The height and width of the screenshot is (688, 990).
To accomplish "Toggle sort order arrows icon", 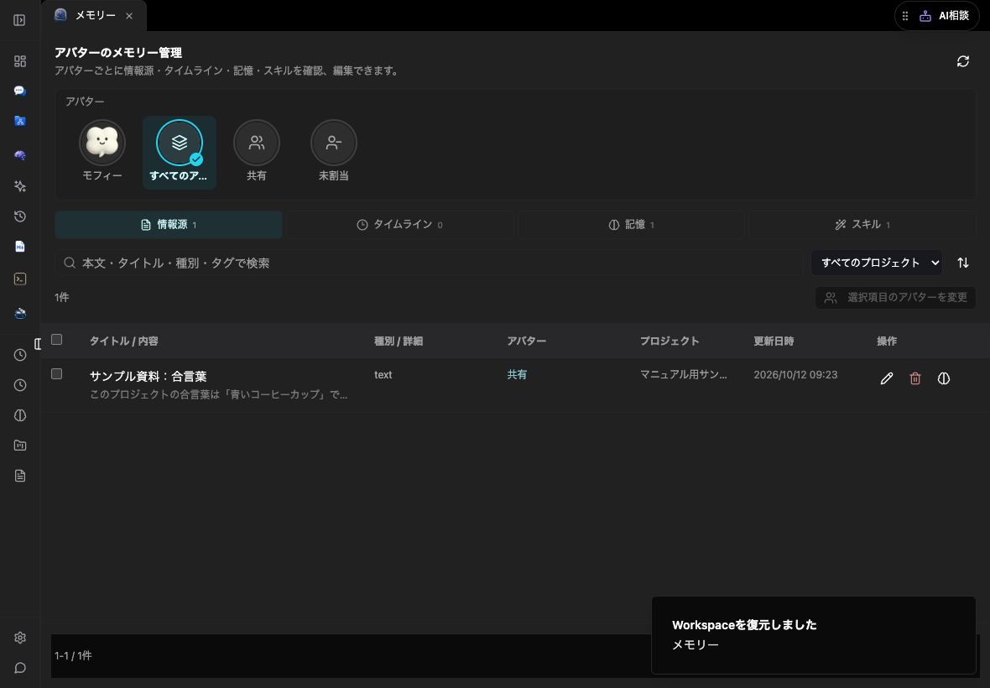I will [963, 263].
